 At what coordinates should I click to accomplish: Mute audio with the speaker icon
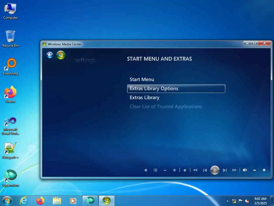[245, 170]
